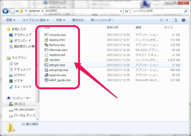Click the setupmgr.exe file icon

46,70
